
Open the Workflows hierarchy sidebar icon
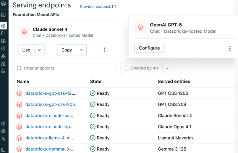(3, 64)
